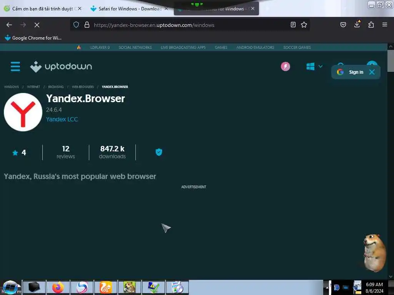Close the Safari for Windows tab

pyautogui.click(x=166, y=8)
